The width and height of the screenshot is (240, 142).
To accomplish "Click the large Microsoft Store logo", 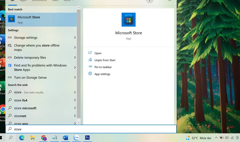I will [x=129, y=20].
